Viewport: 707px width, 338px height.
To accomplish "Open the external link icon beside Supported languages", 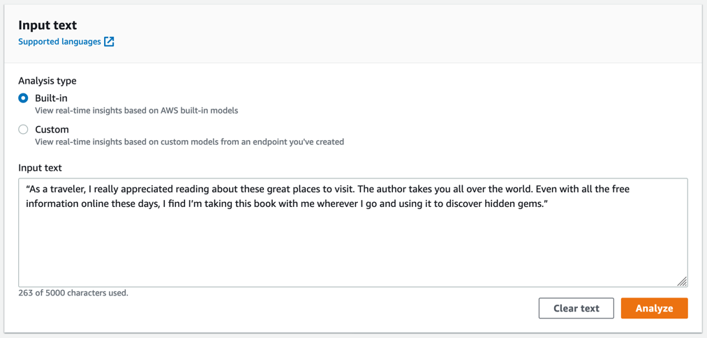I will click(x=109, y=42).
